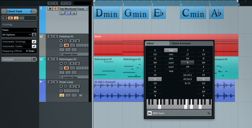Viewport: 252px width, 128px height.
Task: Toggle monitor on Drum Loop track
Action: pos(66,86)
